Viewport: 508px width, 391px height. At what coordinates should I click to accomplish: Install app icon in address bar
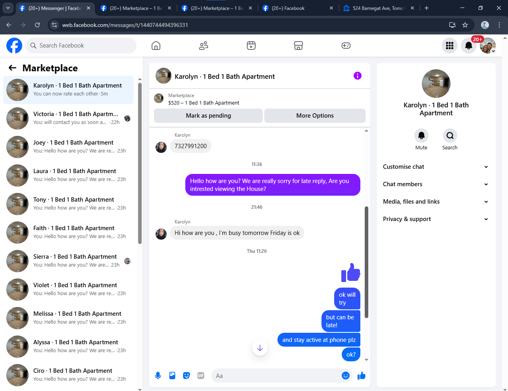coord(452,25)
